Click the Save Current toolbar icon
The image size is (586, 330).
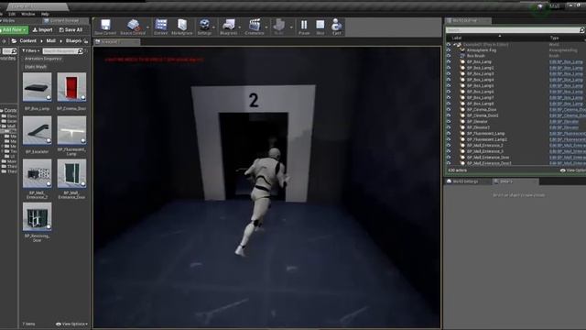pyautogui.click(x=106, y=25)
